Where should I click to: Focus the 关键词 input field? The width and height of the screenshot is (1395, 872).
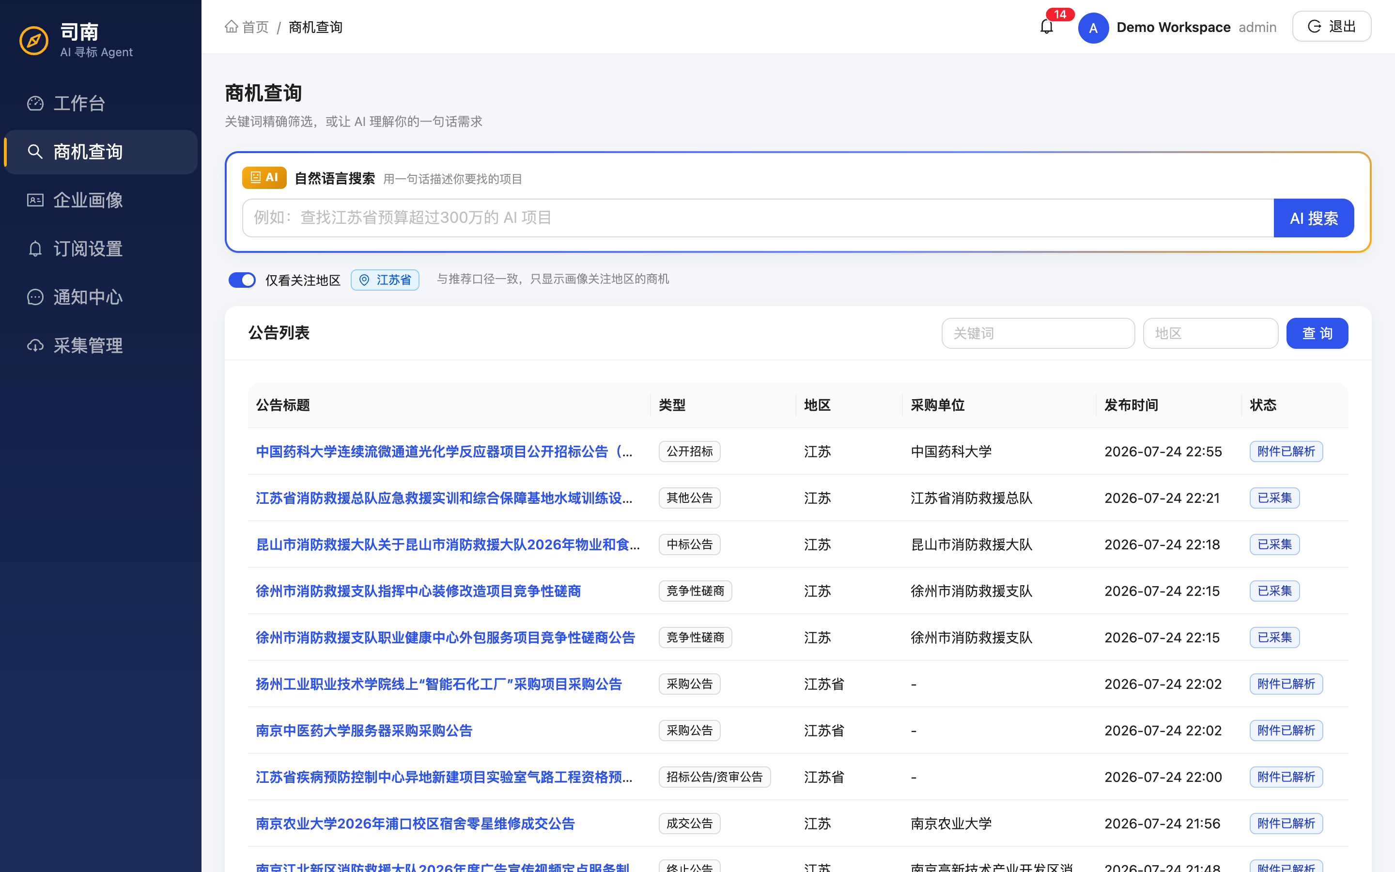[x=1038, y=333]
